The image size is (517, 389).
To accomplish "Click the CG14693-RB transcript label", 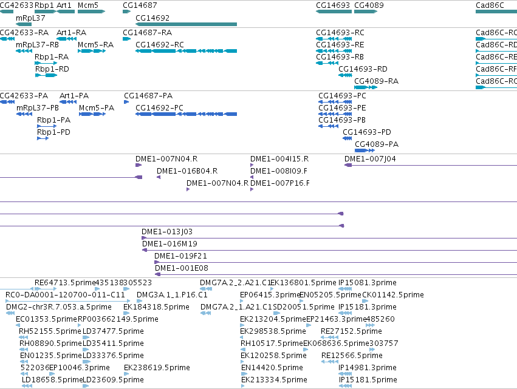I will [340, 57].
